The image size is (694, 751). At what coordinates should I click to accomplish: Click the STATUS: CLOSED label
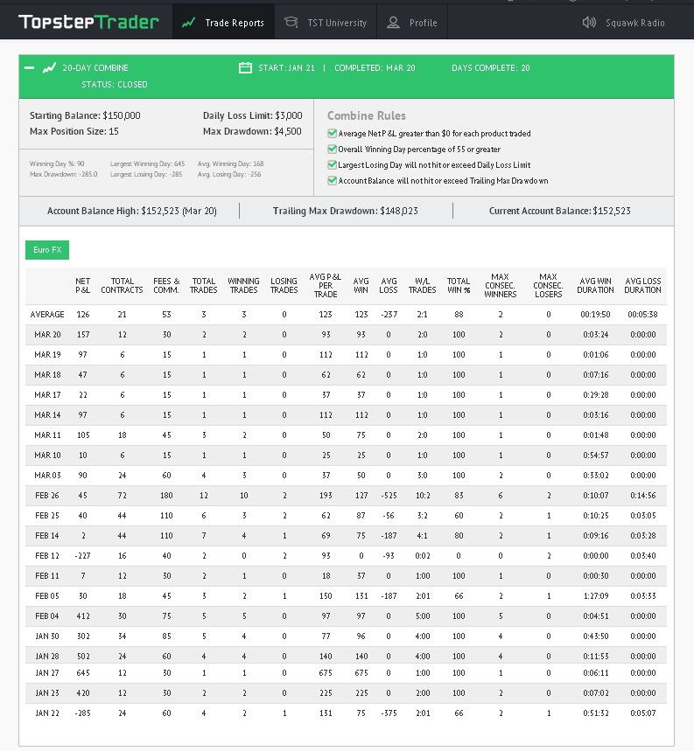115,84
